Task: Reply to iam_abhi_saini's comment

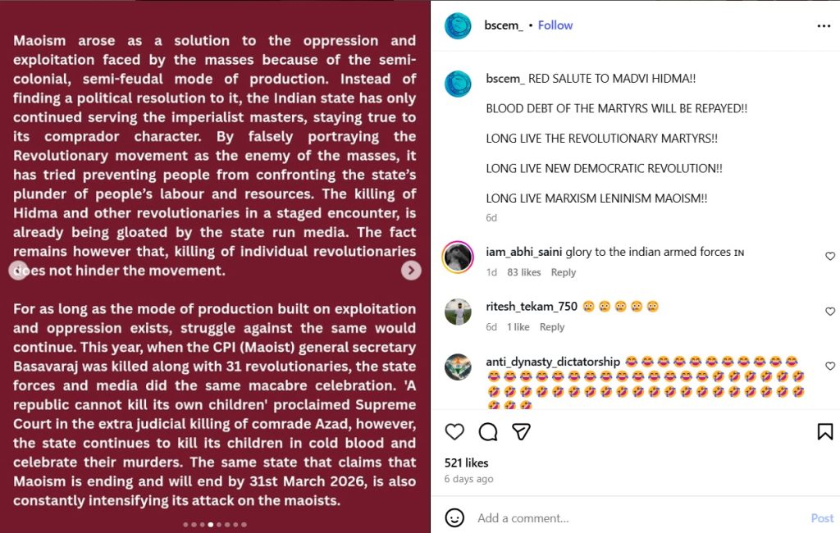Action: 564,272
